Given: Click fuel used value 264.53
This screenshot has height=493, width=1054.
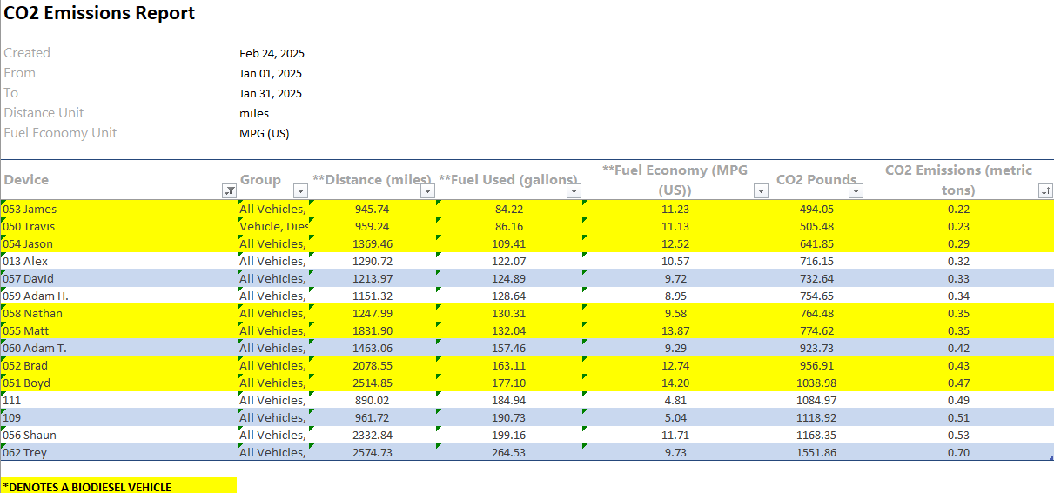Looking at the screenshot, I should (x=509, y=452).
